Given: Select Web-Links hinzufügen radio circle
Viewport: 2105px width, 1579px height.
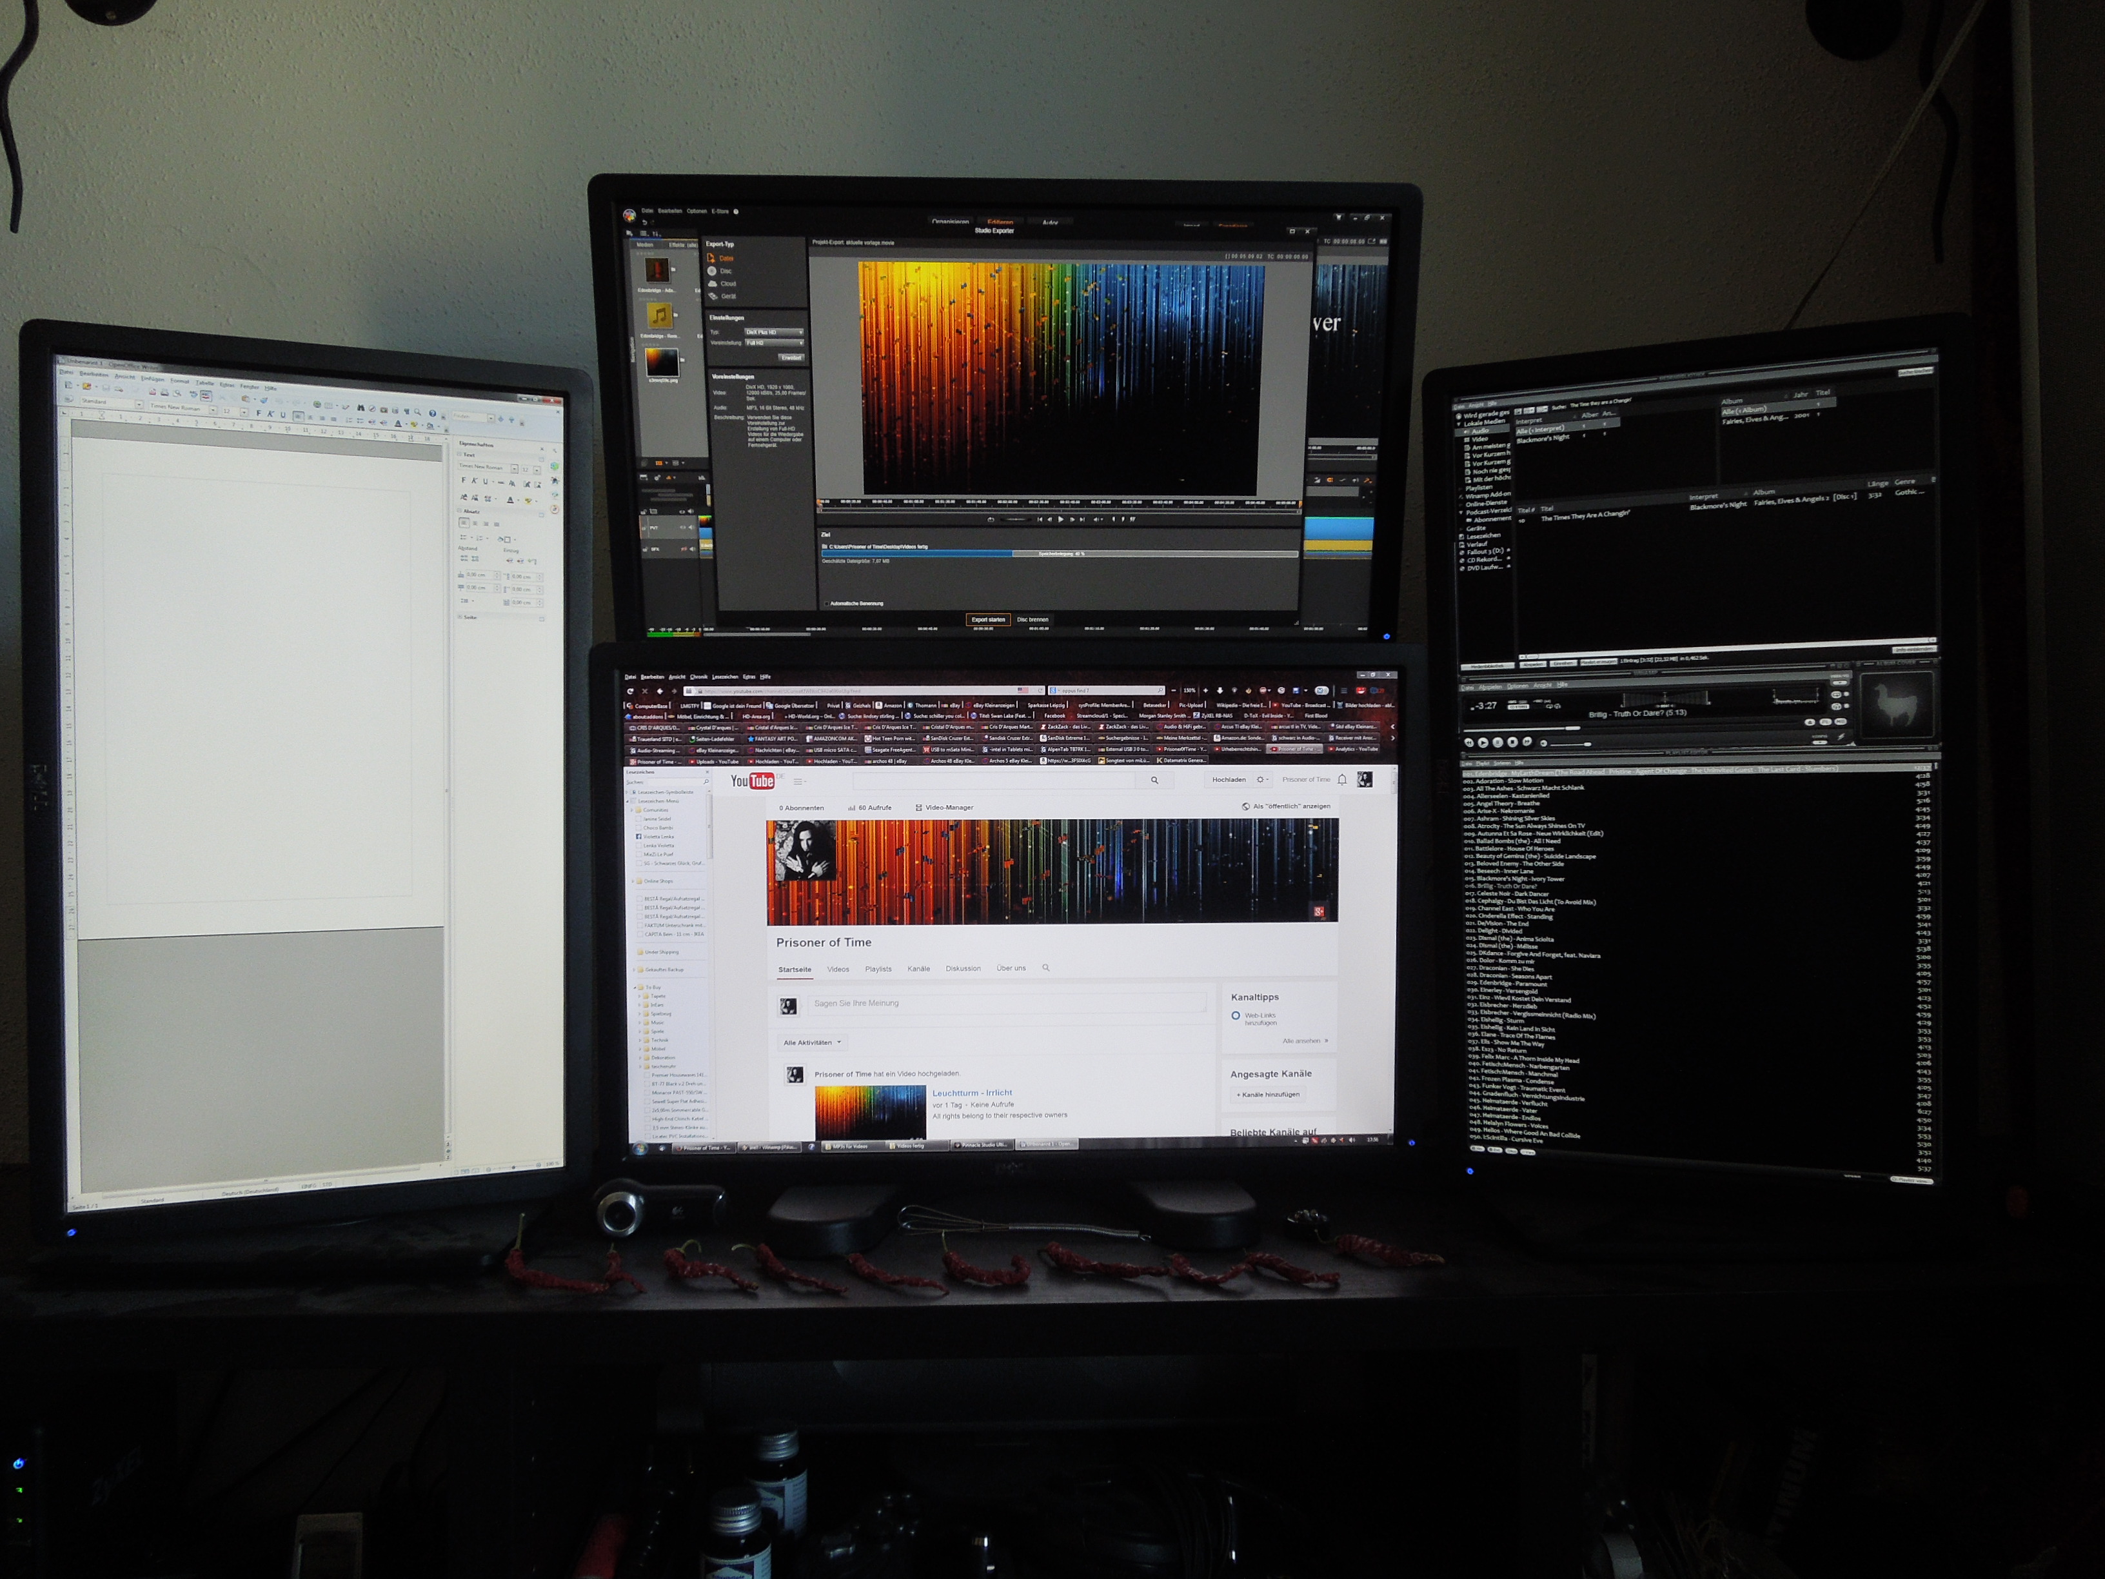Looking at the screenshot, I should pyautogui.click(x=1235, y=1015).
